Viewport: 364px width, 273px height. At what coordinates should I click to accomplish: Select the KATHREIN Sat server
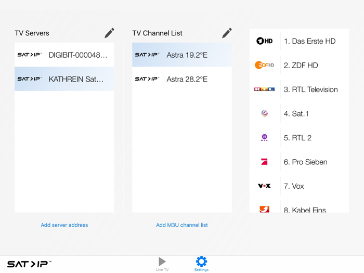(x=64, y=79)
